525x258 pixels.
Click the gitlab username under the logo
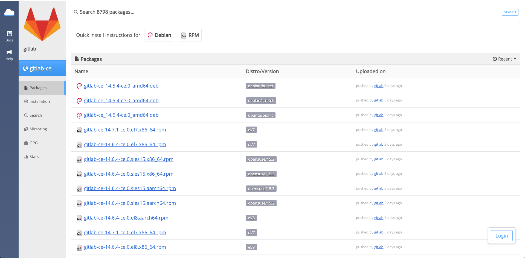point(30,49)
